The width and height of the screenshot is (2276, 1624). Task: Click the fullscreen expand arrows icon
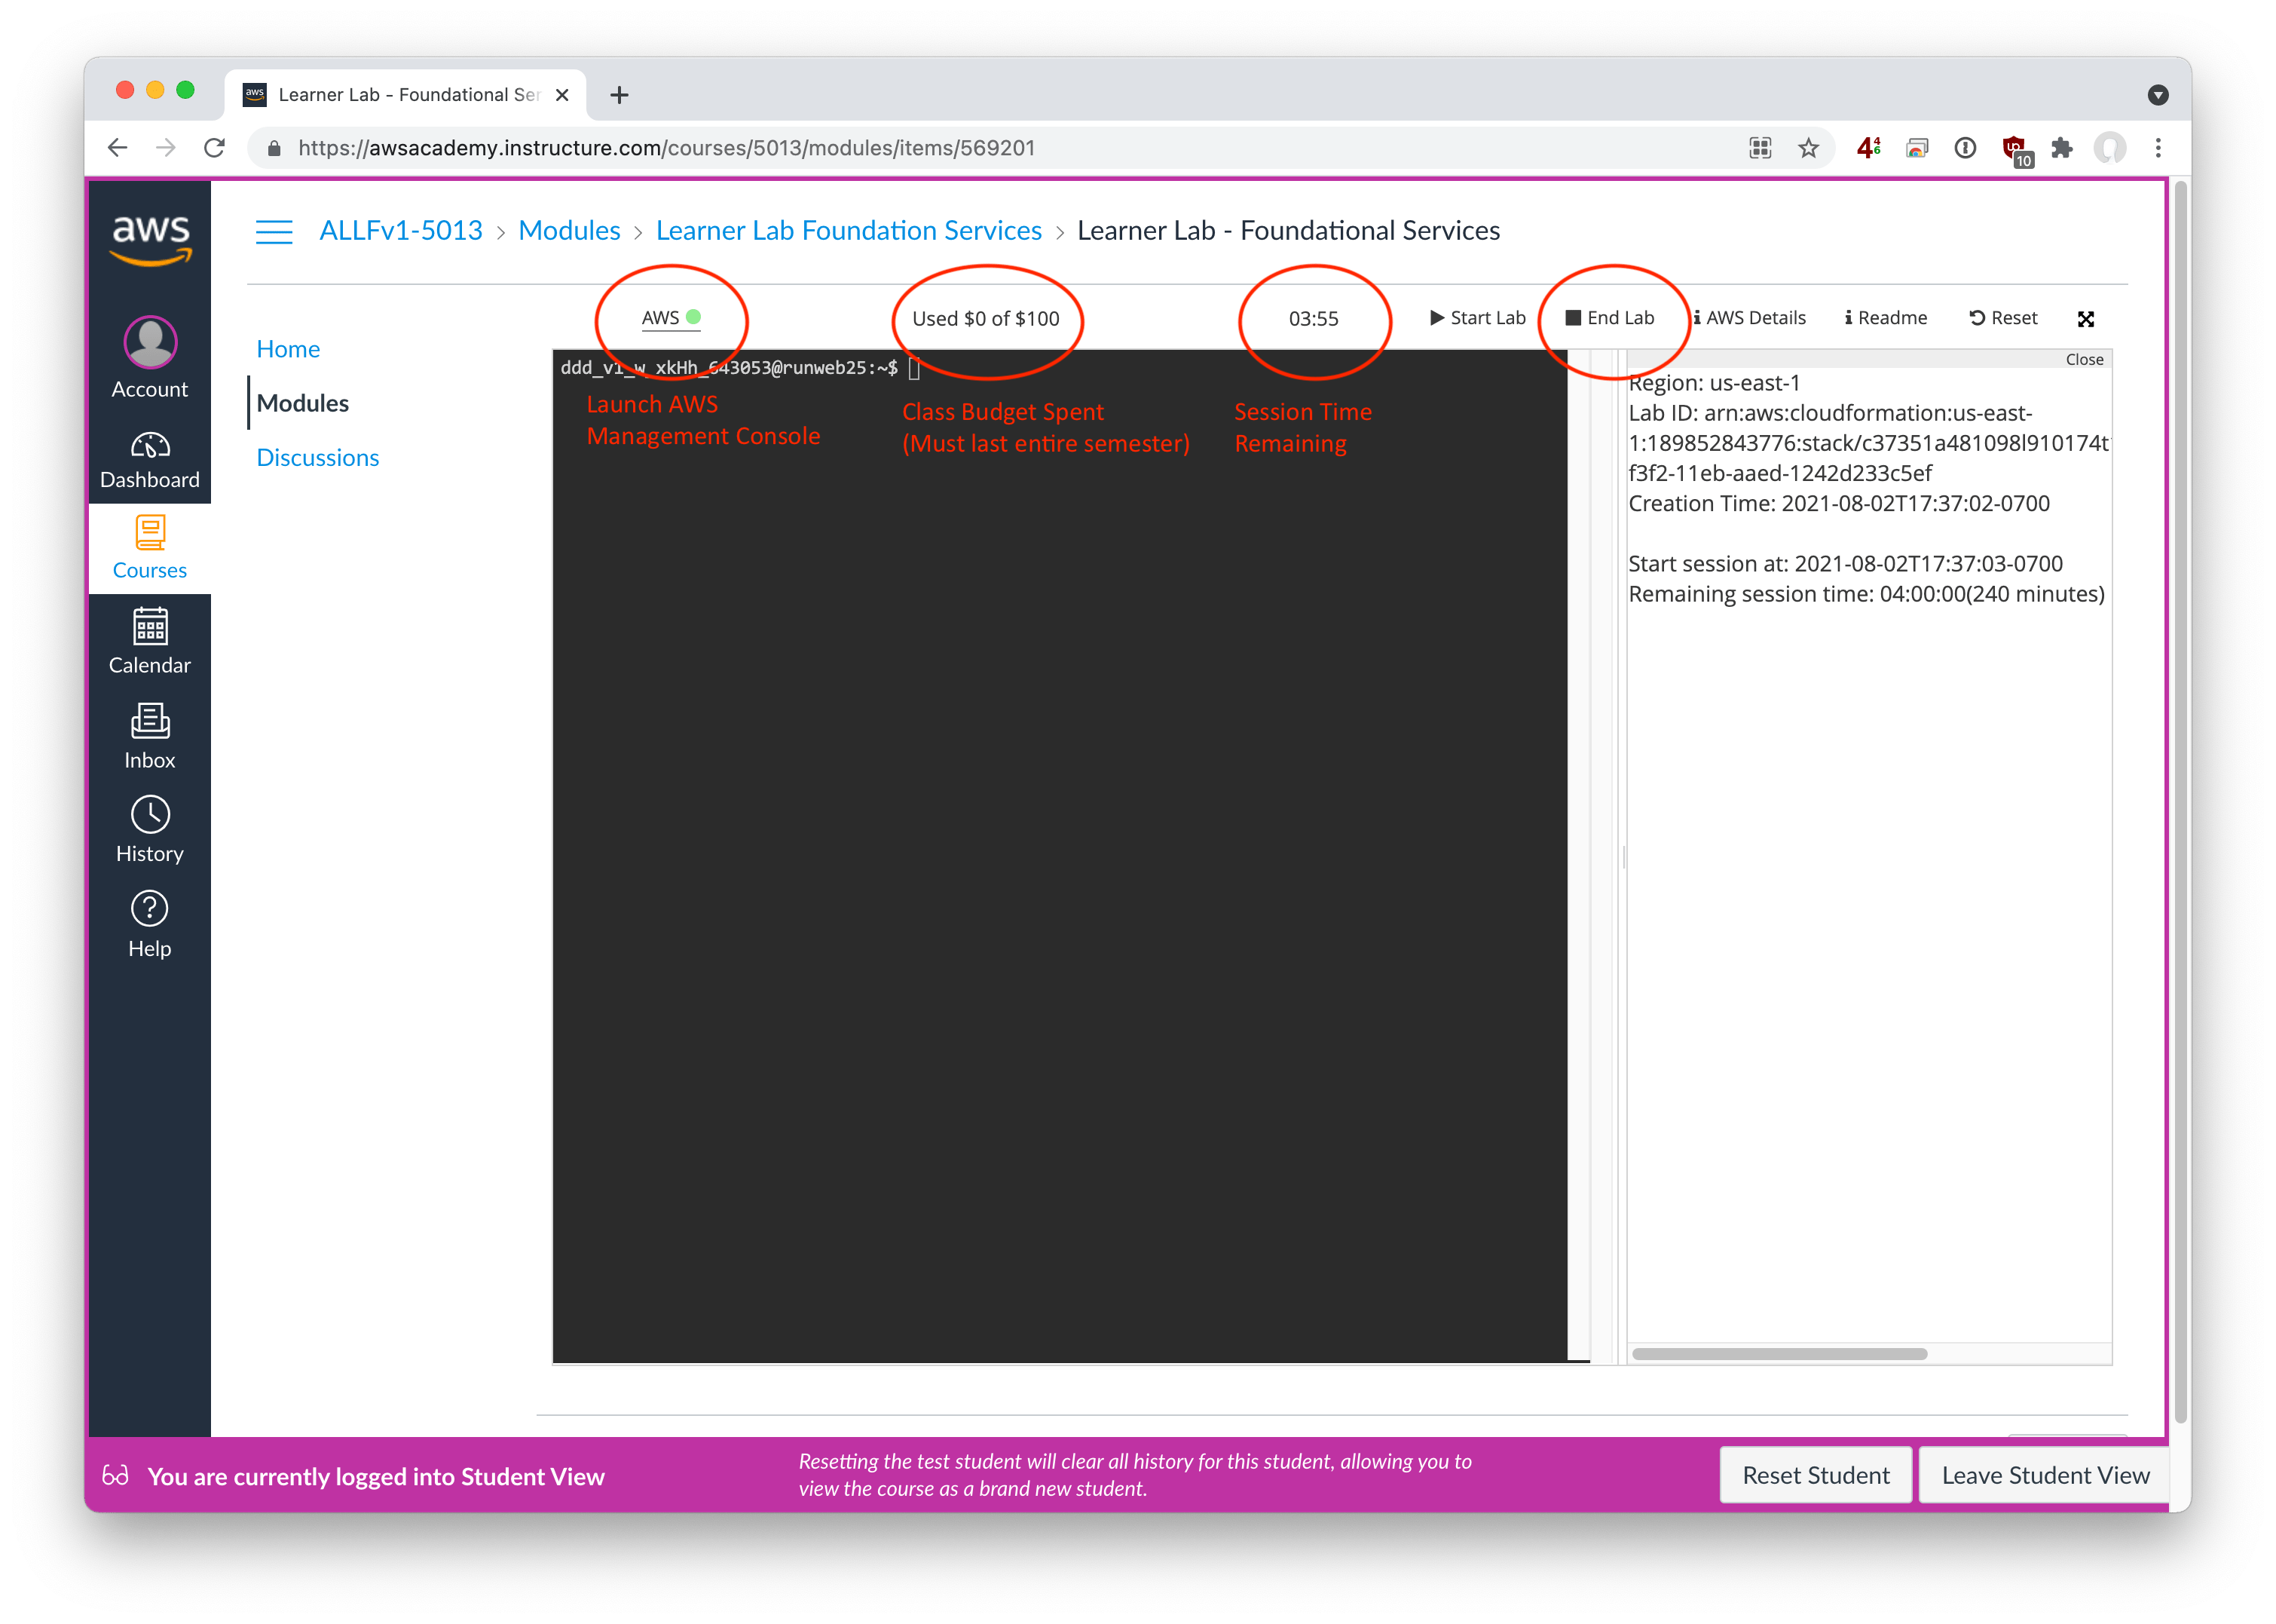(x=2085, y=319)
